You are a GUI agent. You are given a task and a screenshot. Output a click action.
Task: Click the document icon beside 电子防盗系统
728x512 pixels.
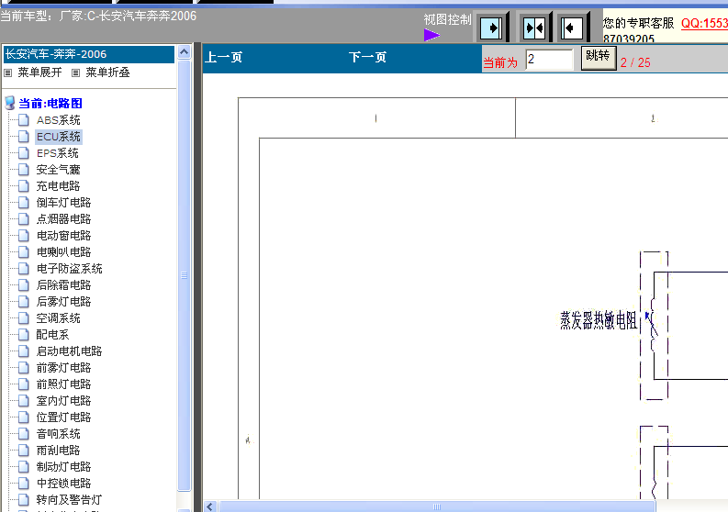tap(24, 268)
